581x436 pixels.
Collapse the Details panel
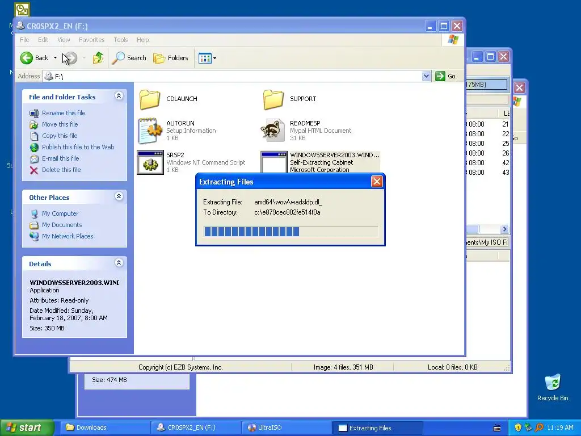tap(119, 263)
